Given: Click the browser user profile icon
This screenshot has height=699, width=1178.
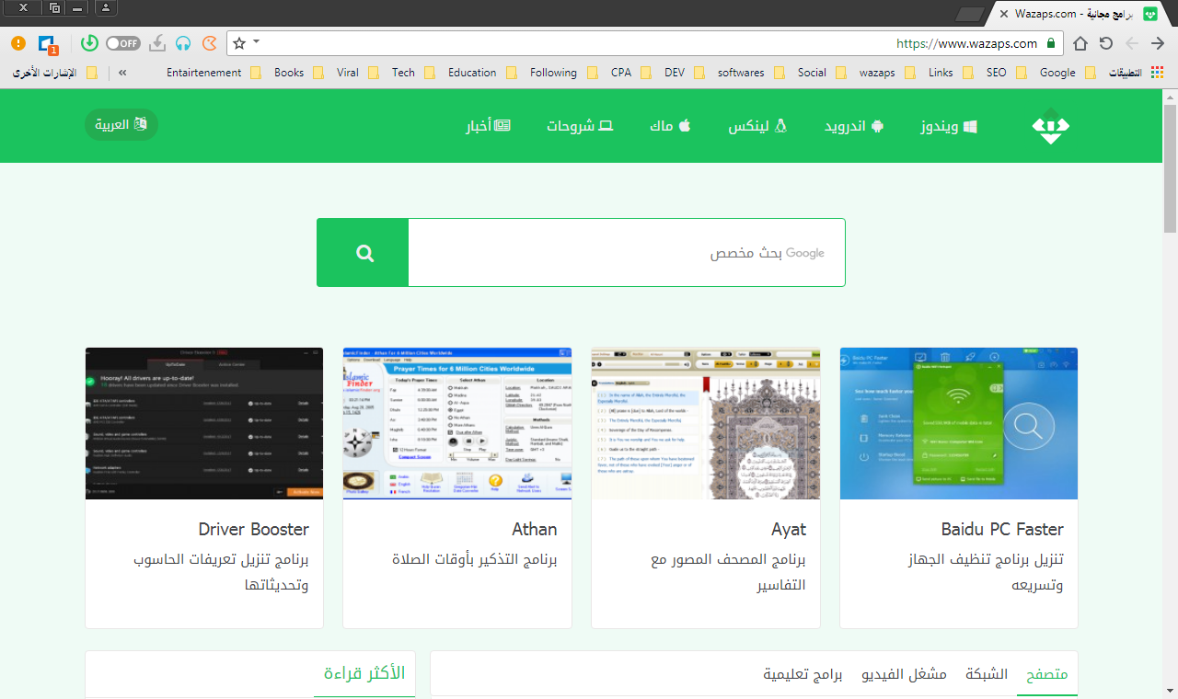Looking at the screenshot, I should [107, 8].
